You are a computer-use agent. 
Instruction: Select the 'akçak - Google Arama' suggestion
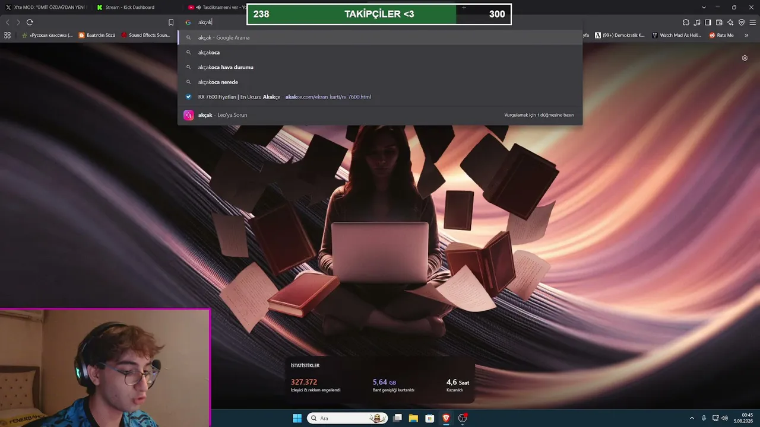tap(380, 37)
